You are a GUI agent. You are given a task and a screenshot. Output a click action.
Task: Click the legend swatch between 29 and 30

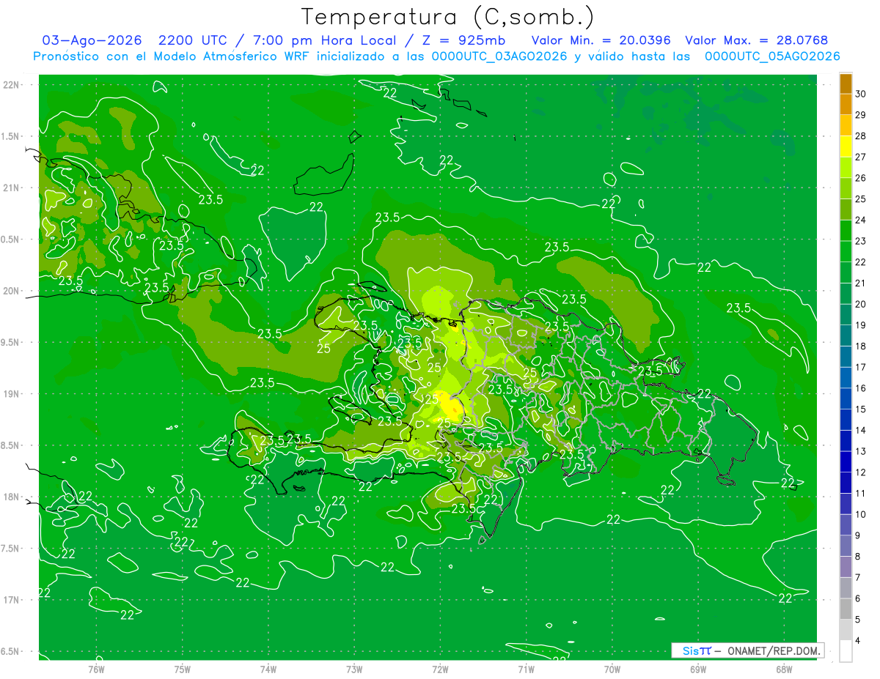tap(846, 104)
